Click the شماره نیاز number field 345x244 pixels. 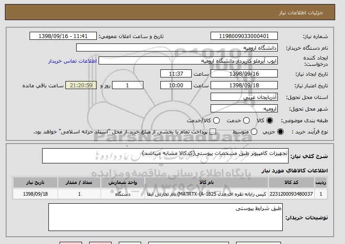tap(244, 36)
